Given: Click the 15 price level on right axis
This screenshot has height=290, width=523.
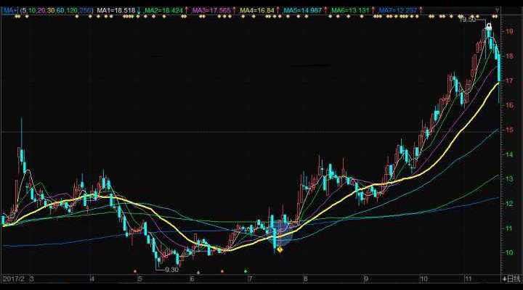Looking at the screenshot, I should click(511, 130).
